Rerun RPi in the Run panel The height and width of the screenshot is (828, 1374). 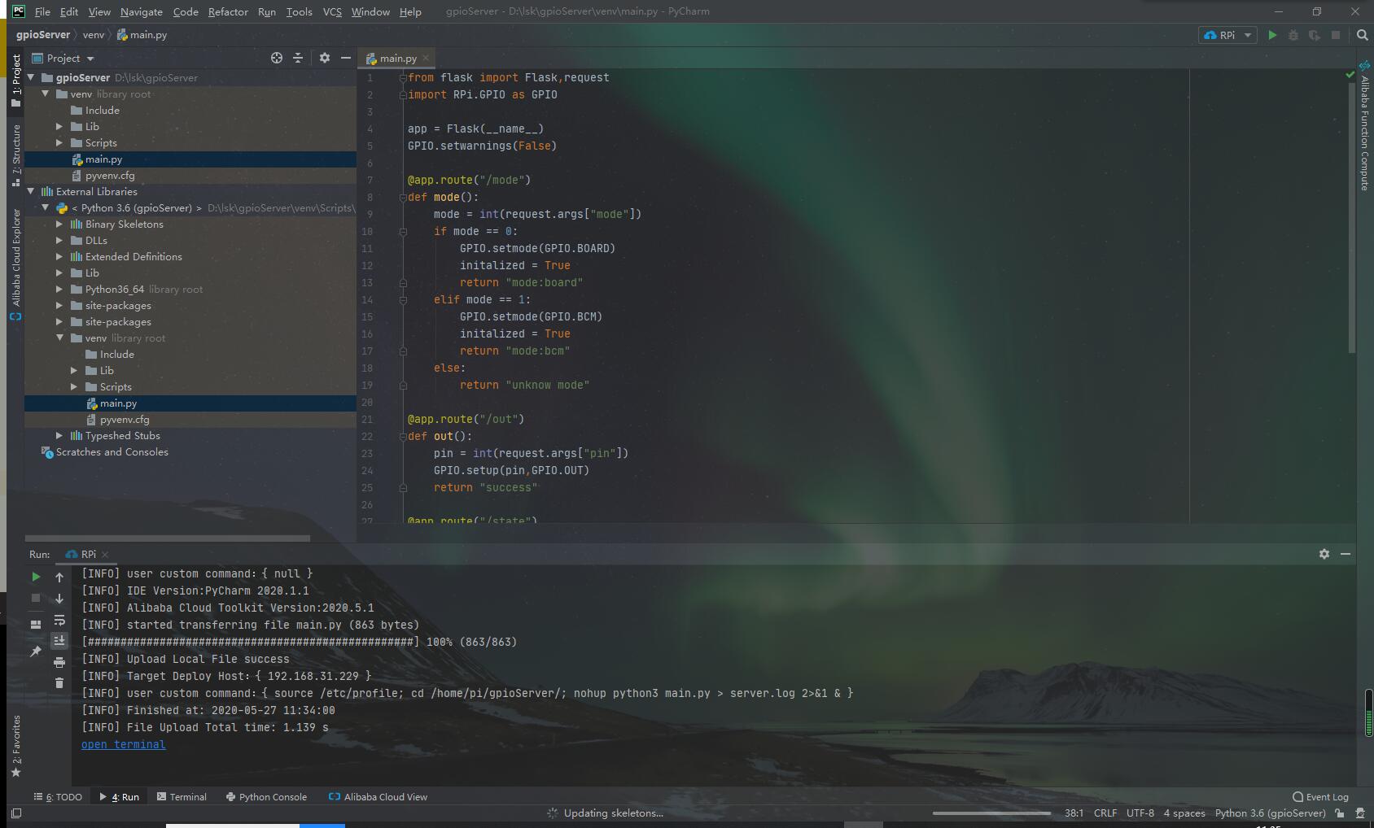36,577
